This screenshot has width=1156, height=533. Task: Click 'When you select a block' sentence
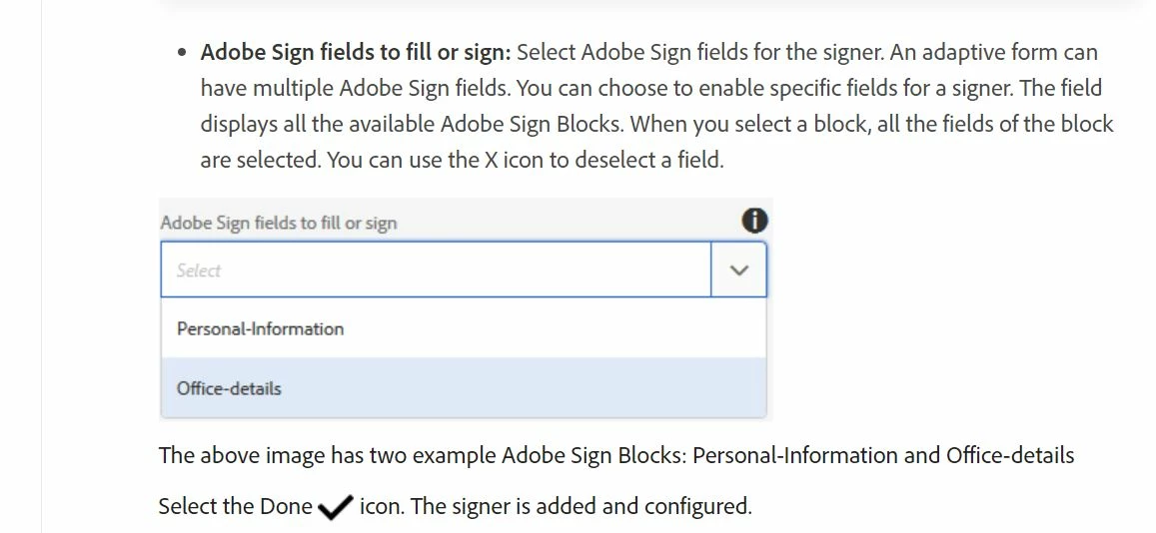[x=750, y=124]
